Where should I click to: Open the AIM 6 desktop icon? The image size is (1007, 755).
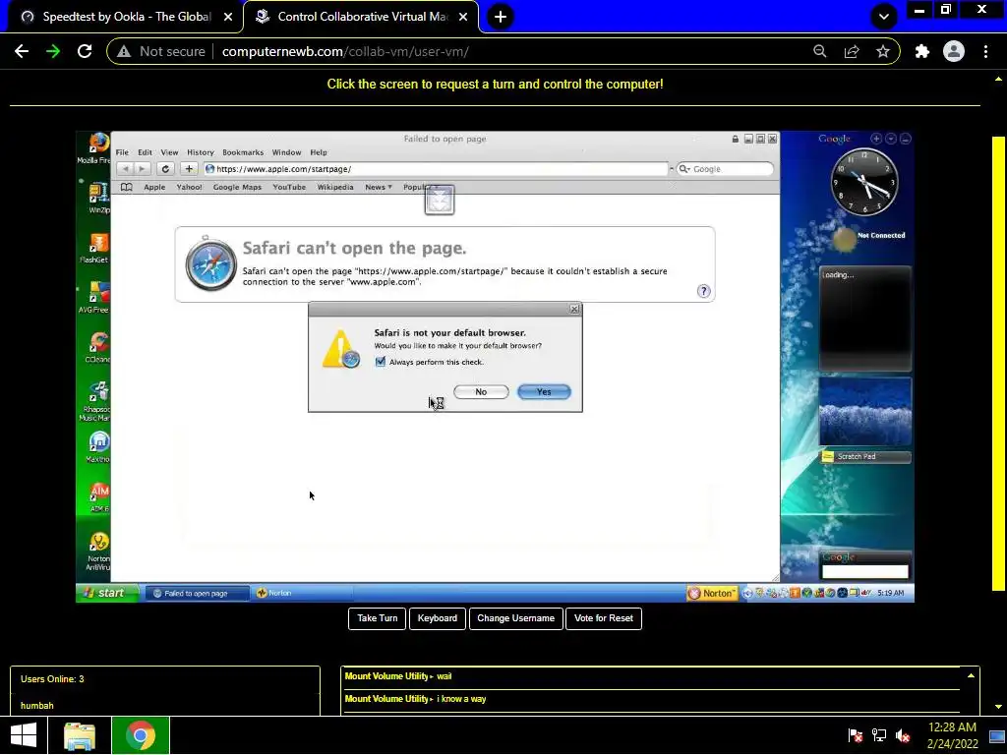pyautogui.click(x=99, y=496)
